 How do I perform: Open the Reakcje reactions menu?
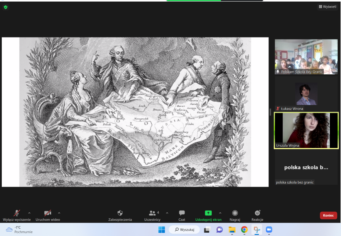point(257,215)
